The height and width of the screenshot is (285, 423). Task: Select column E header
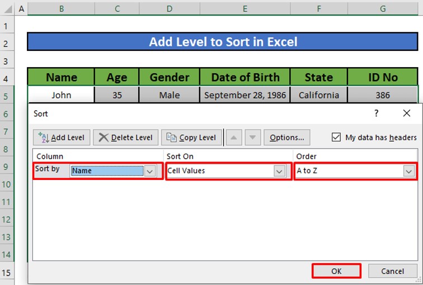click(245, 9)
